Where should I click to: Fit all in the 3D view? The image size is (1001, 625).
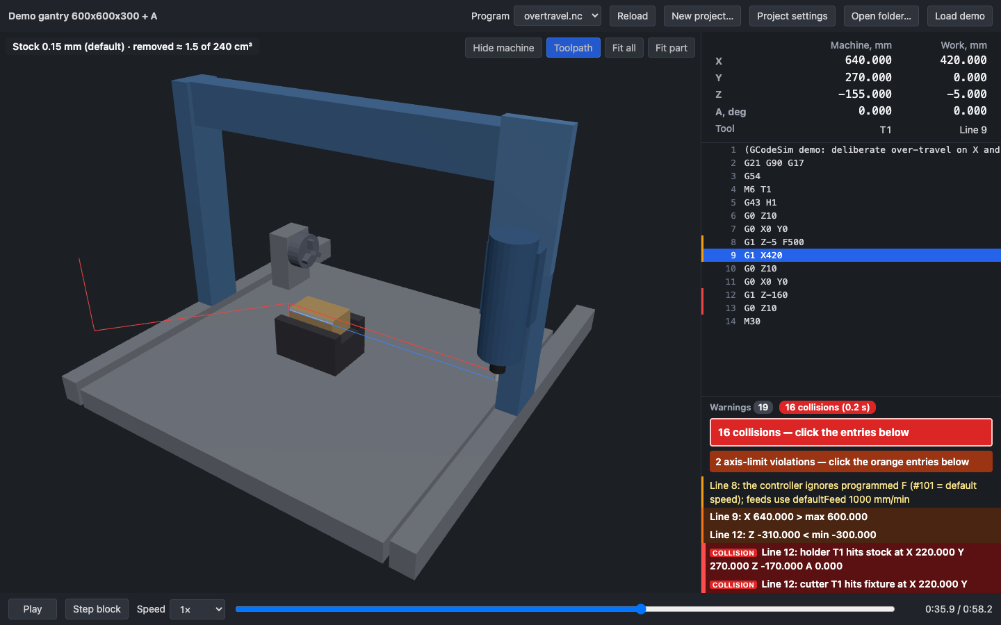point(624,48)
